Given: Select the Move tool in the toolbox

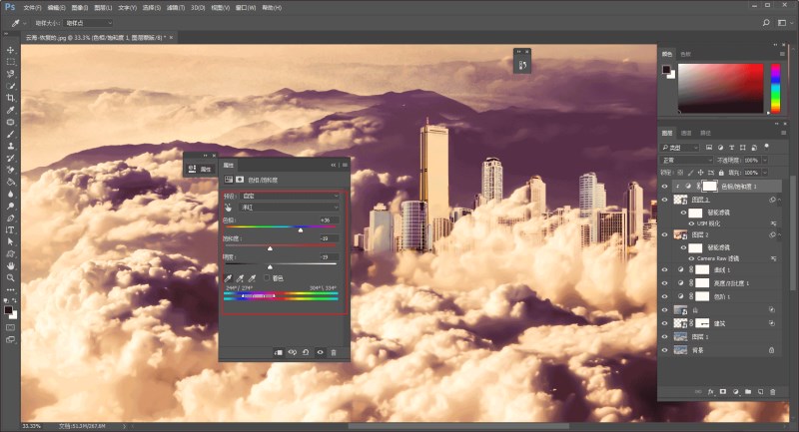Looking at the screenshot, I should pyautogui.click(x=11, y=50).
